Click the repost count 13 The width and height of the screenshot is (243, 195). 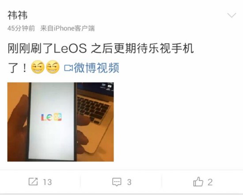click(47, 182)
